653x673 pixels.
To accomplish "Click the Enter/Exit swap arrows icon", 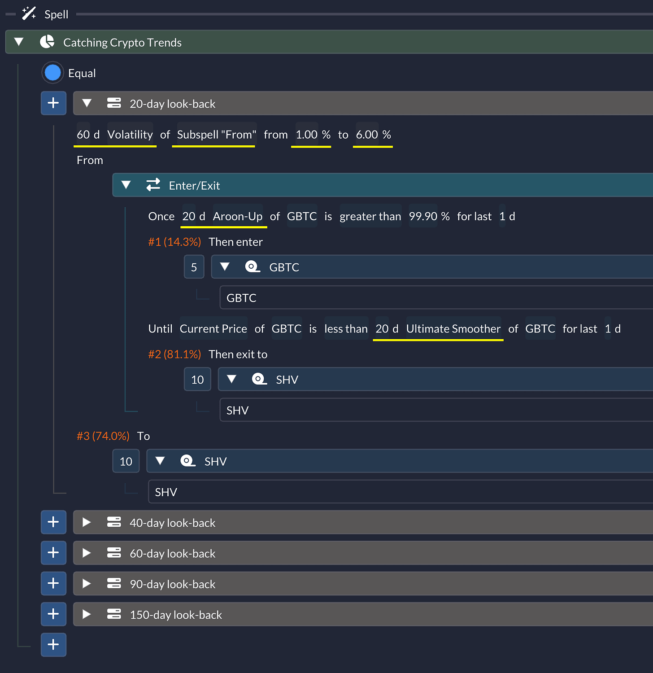I will click(x=153, y=184).
